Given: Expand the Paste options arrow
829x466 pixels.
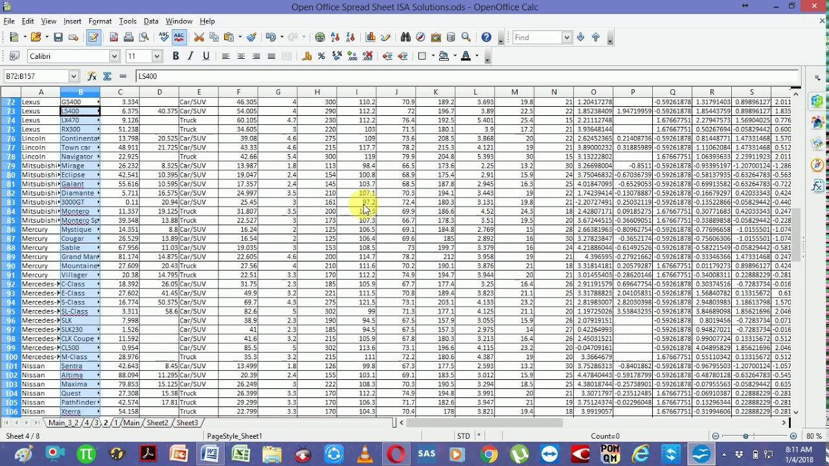Looking at the screenshot, I should click(239, 38).
